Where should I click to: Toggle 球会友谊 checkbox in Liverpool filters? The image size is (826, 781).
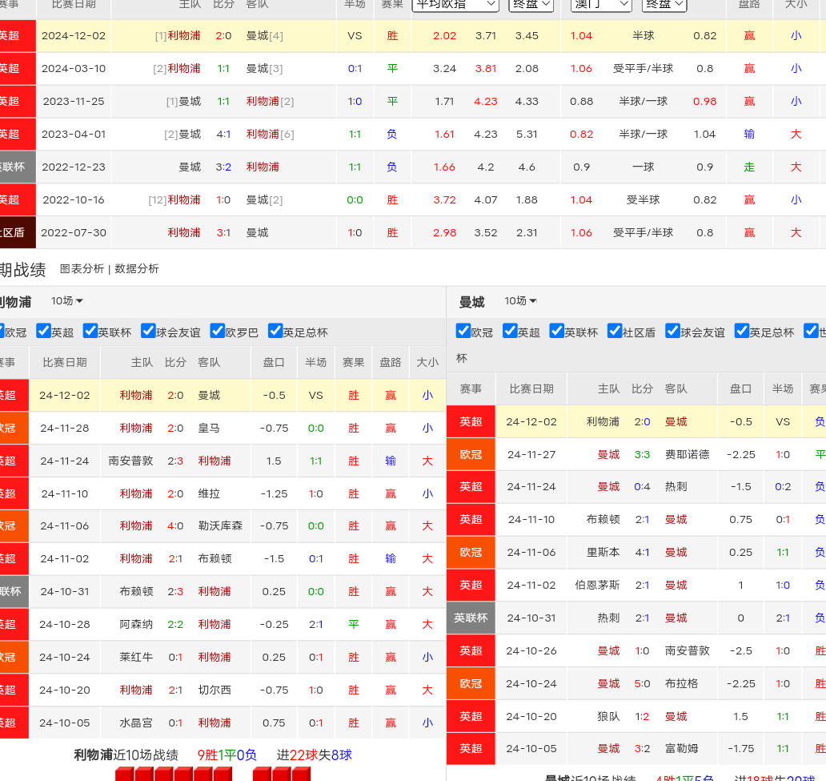tap(149, 331)
